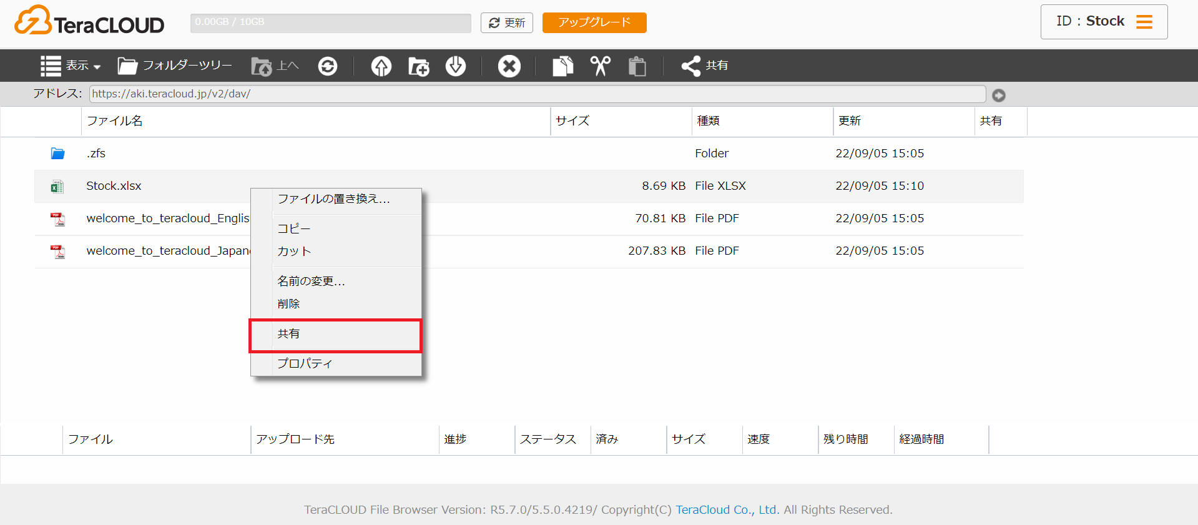Image resolution: width=1198 pixels, height=525 pixels.
Task: Click the go arrow beside address field
Action: coord(999,95)
